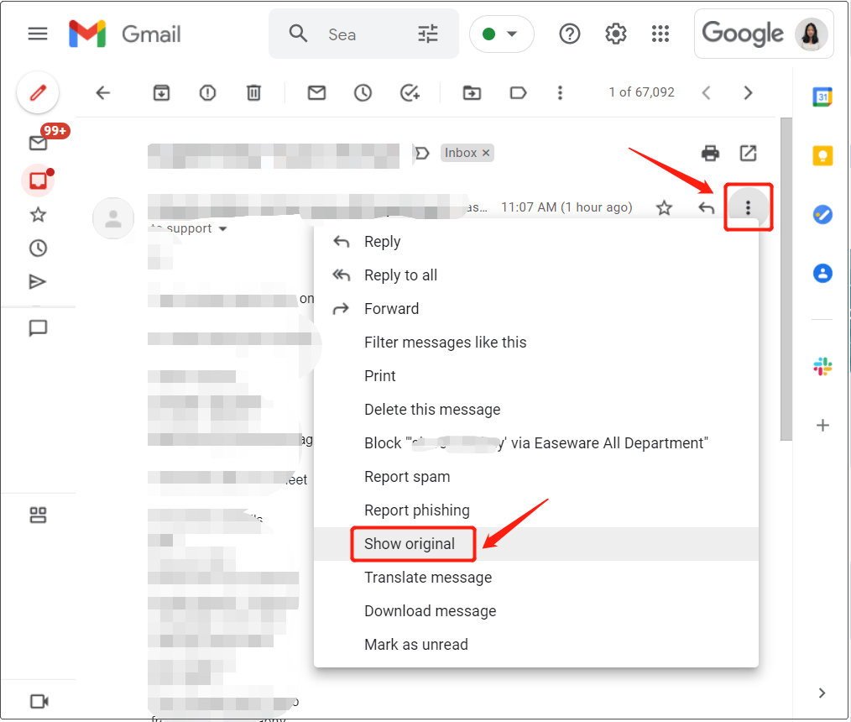The height and width of the screenshot is (722, 851).
Task: Open Settings gear icon
Action: click(615, 34)
